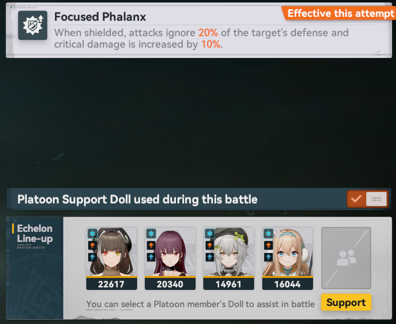Toggle the Platoon Support Doll switch
The image size is (396, 324).
tap(367, 199)
